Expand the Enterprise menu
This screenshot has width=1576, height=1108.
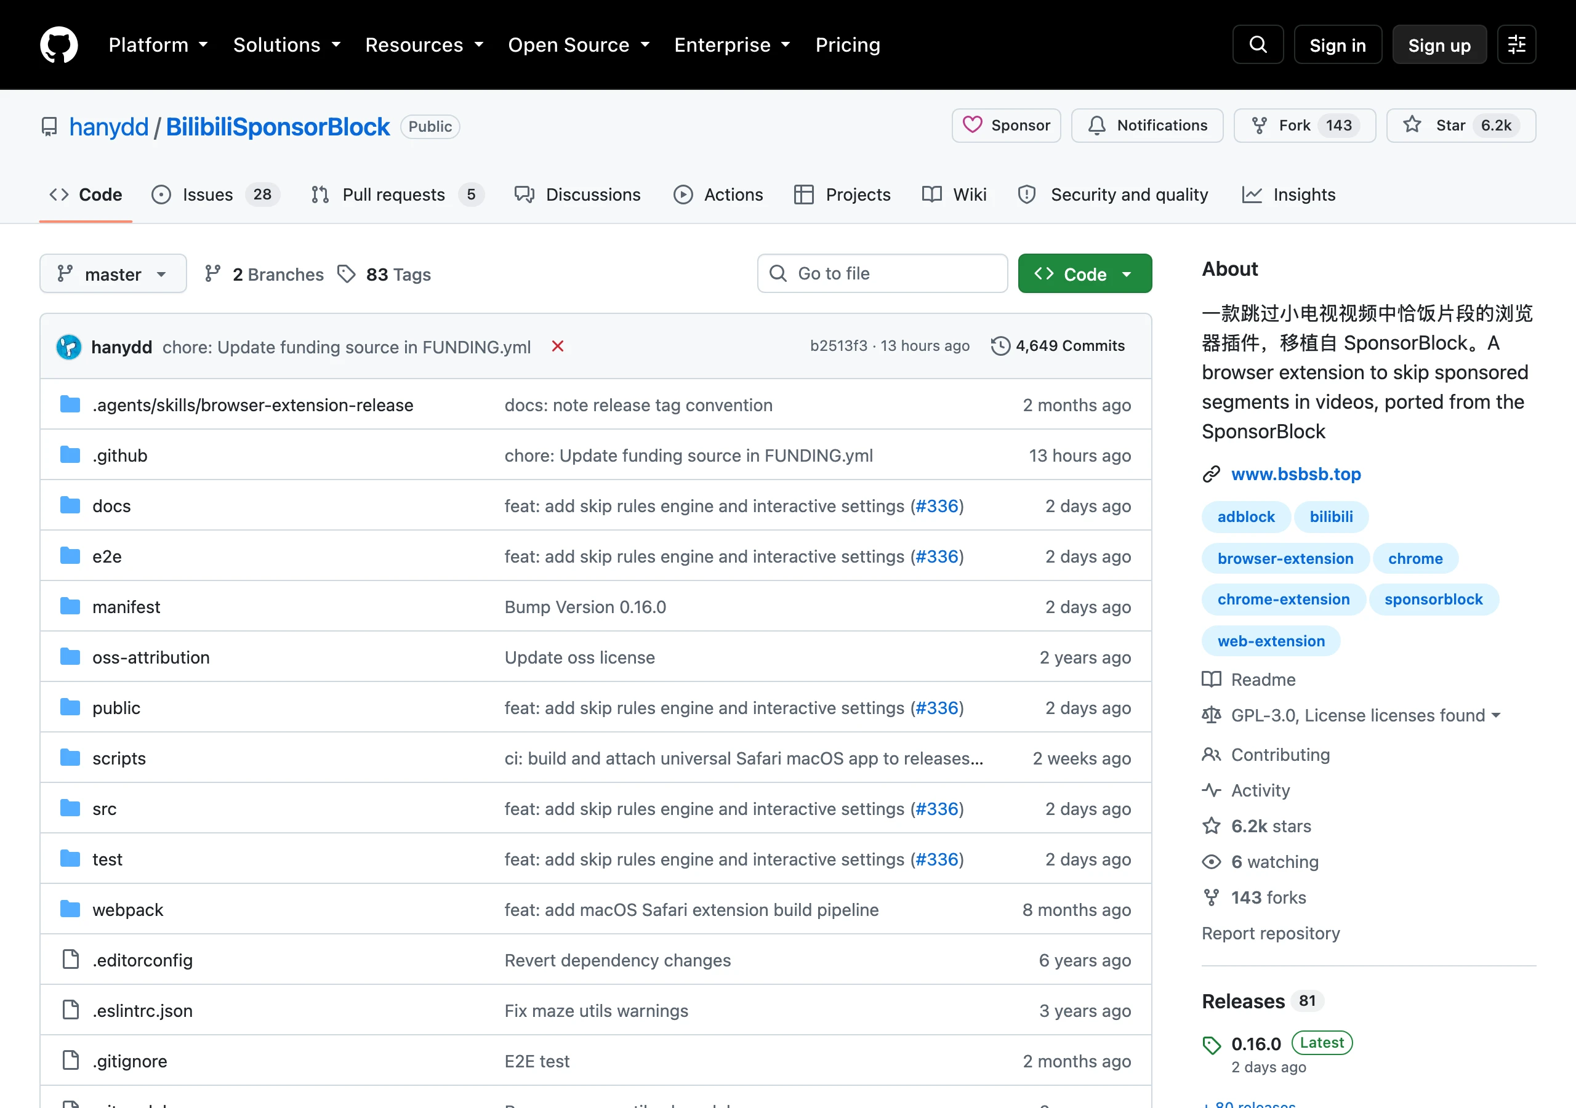(733, 44)
